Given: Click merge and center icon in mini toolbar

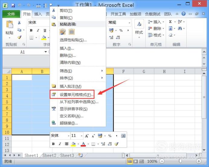Looking at the screenshot, I should point(123,136).
